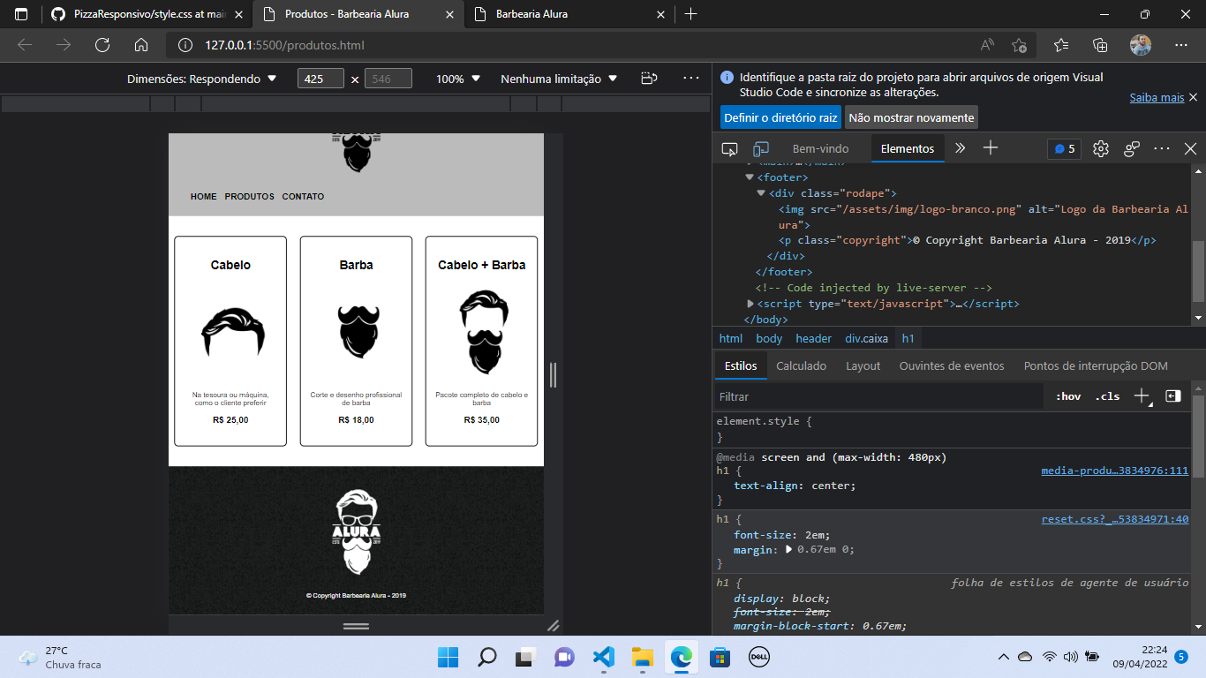
Task: Open more DevTools tabs chevron
Action: click(x=961, y=148)
